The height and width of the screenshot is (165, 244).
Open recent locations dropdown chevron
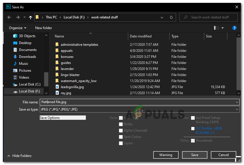point(24,17)
